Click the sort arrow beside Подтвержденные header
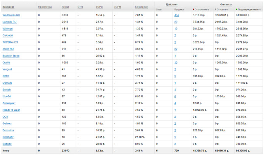This screenshot has width=264, height=155. point(260,10)
